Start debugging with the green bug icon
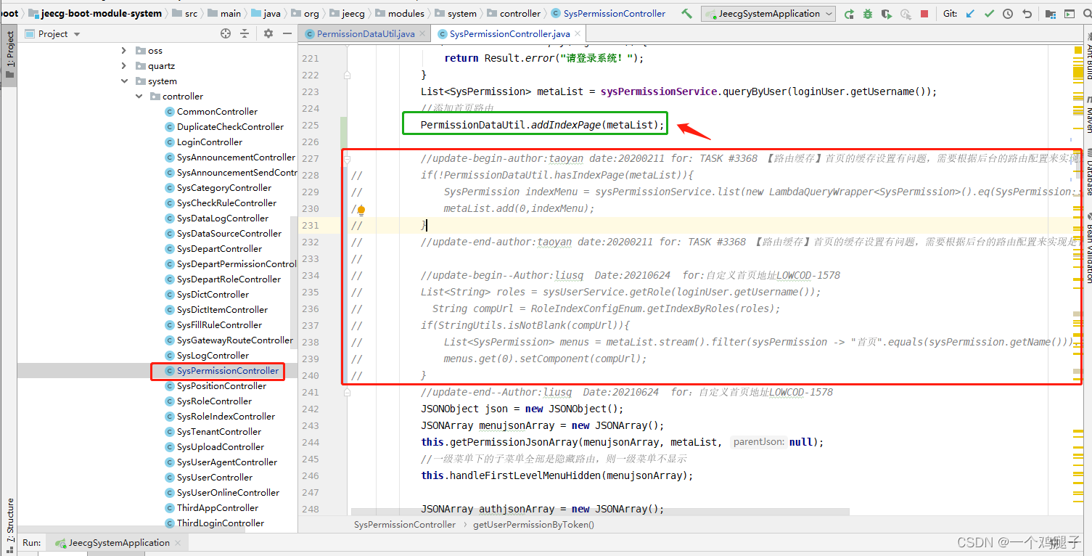 (868, 14)
